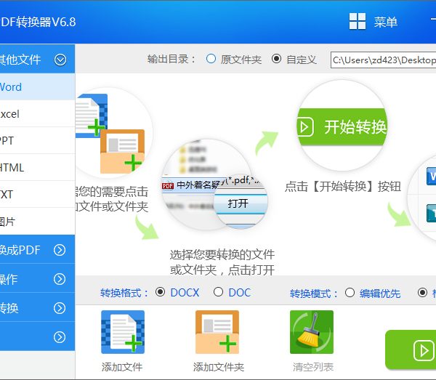
Task: Select the 原文件夹 output option
Action: [x=211, y=59]
